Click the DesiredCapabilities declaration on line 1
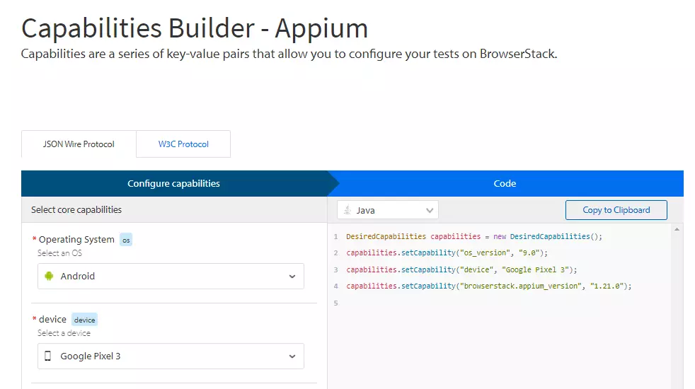This screenshot has width=695, height=389. click(473, 236)
